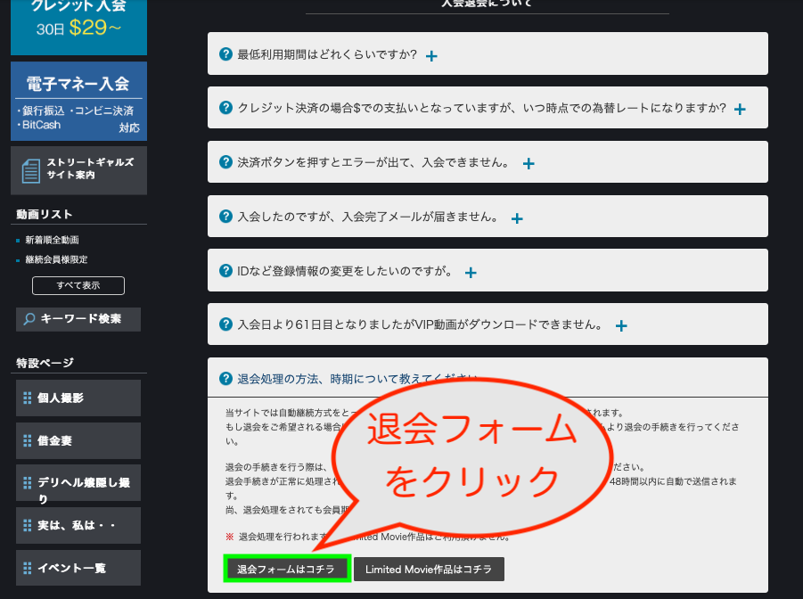Screen dimensions: 803x599
Task: Click the 退会フォームはコチラ button
Action: [285, 570]
